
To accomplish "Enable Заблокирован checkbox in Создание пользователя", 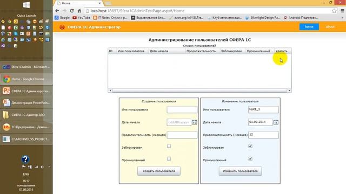I will click(x=169, y=146).
